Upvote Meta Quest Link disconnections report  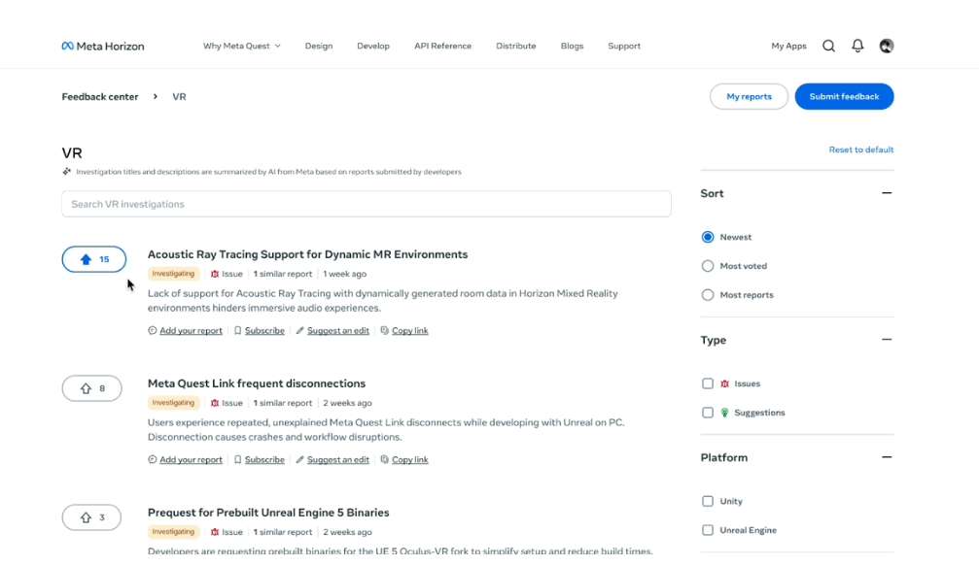click(x=92, y=388)
